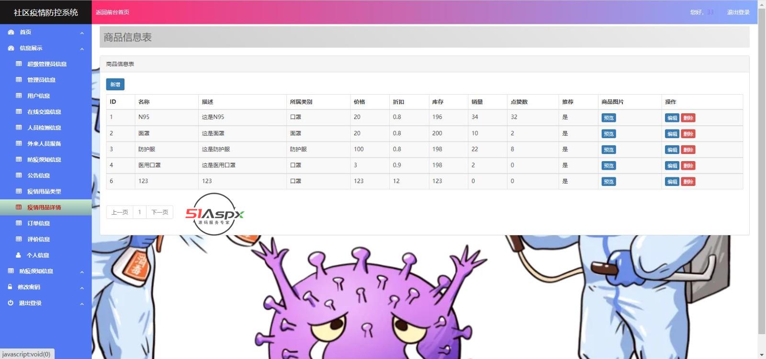Click the username 33 in the header

[710, 12]
